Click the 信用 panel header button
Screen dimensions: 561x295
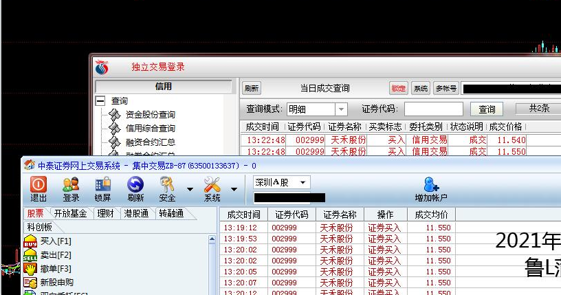(x=164, y=86)
